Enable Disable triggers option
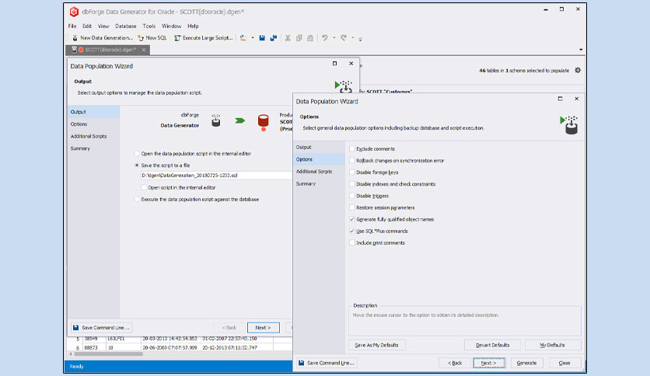This screenshot has width=650, height=376. [x=352, y=196]
